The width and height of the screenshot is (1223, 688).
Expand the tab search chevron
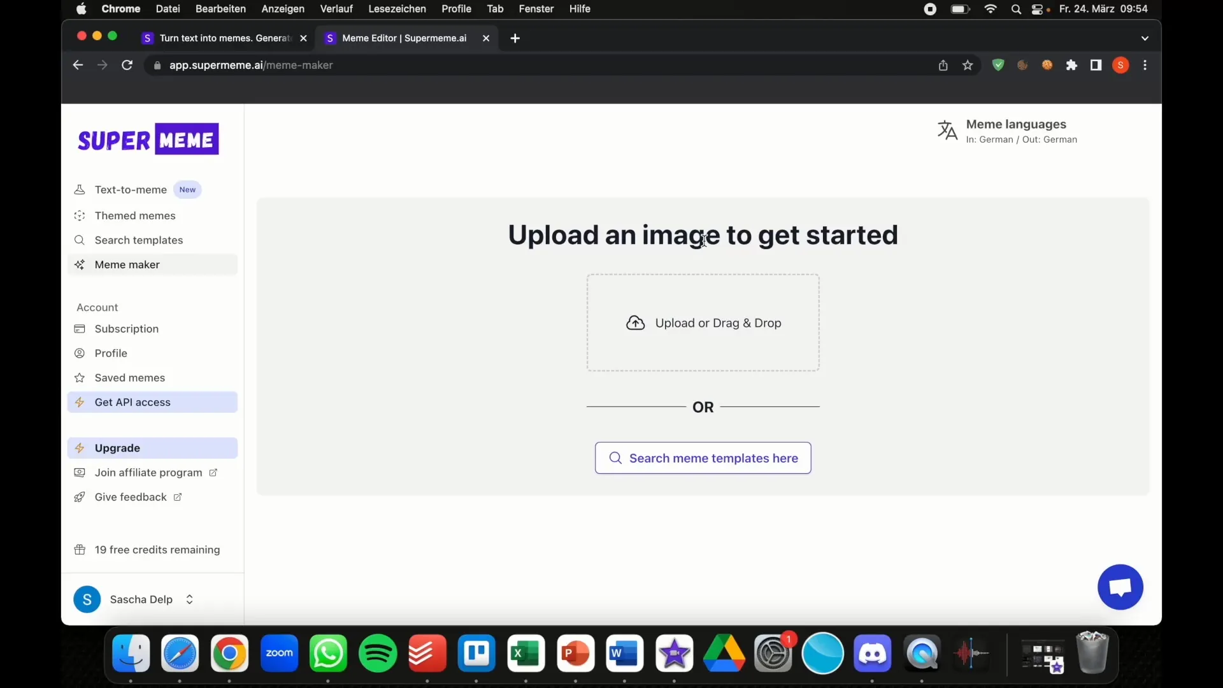pos(1145,38)
